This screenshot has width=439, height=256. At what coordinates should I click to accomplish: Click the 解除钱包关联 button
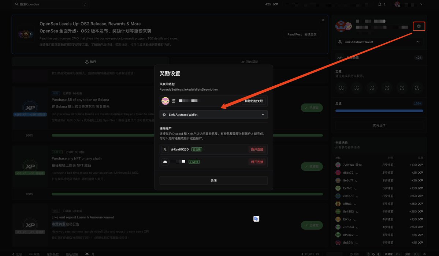pyautogui.click(x=254, y=101)
